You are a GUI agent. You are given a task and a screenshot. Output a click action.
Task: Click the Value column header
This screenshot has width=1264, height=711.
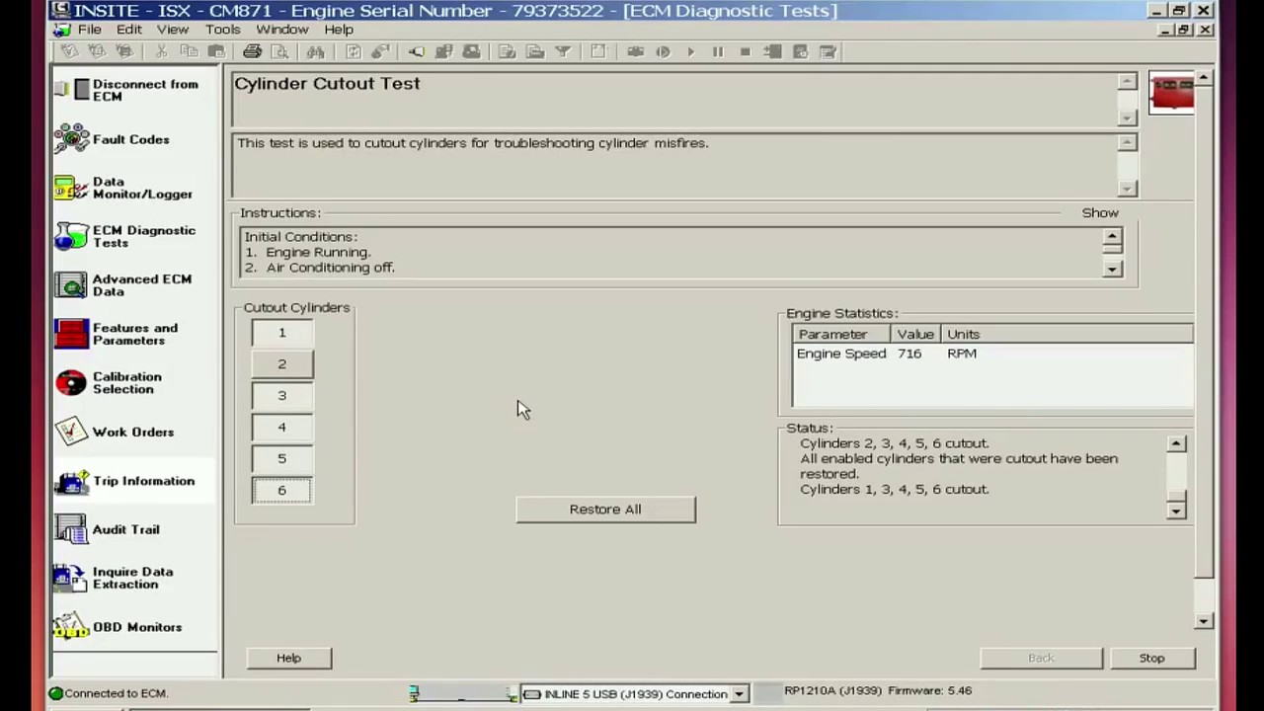pos(915,334)
